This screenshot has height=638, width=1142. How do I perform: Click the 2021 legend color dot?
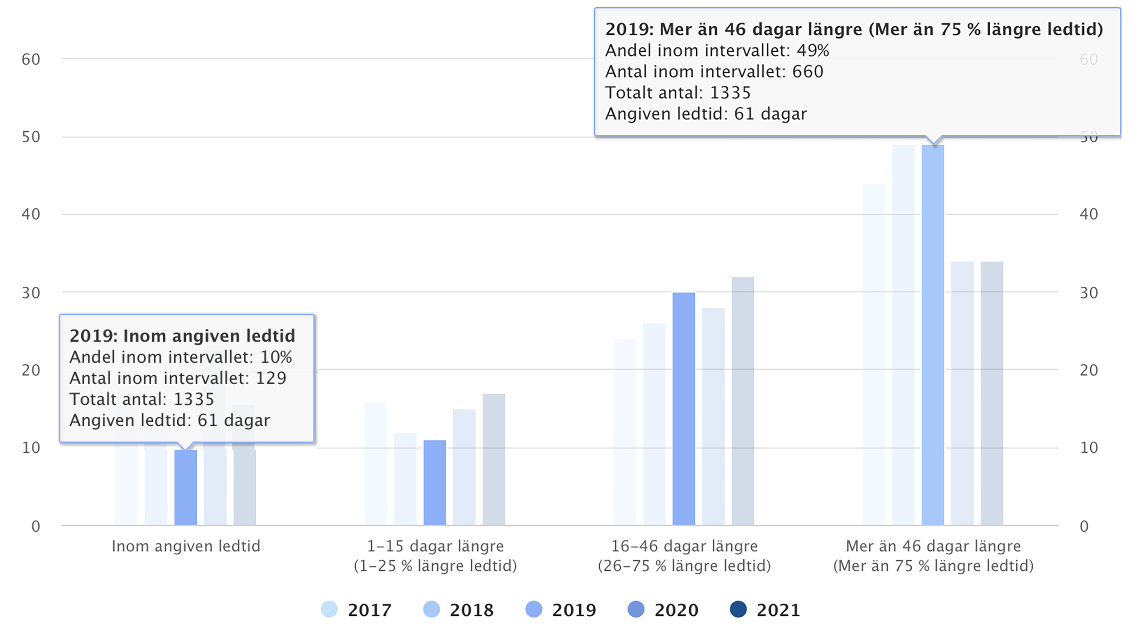[738, 609]
